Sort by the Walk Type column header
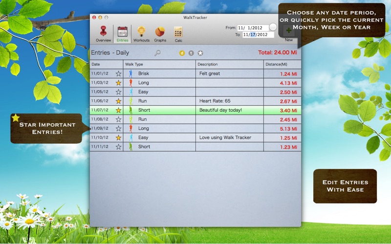The image size is (391, 244). click(x=159, y=64)
